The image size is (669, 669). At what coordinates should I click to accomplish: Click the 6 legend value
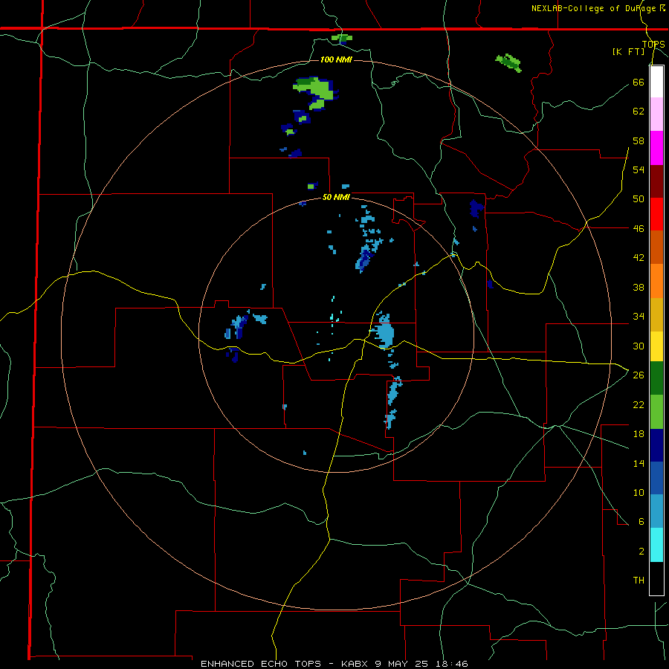pyautogui.click(x=641, y=522)
